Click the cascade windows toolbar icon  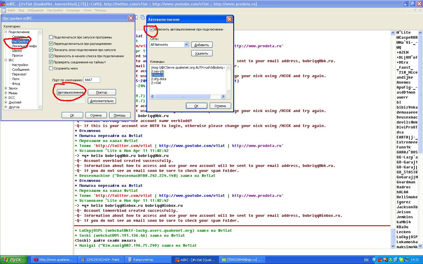[x=143, y=17]
